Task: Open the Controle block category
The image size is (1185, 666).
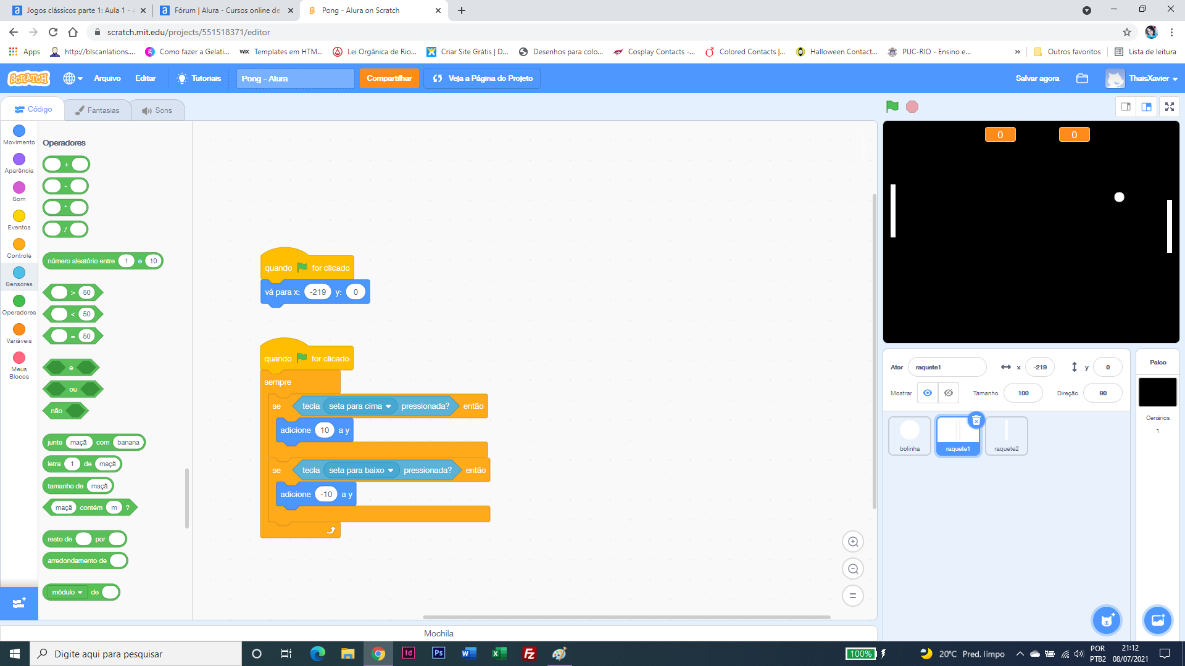Action: coord(19,249)
